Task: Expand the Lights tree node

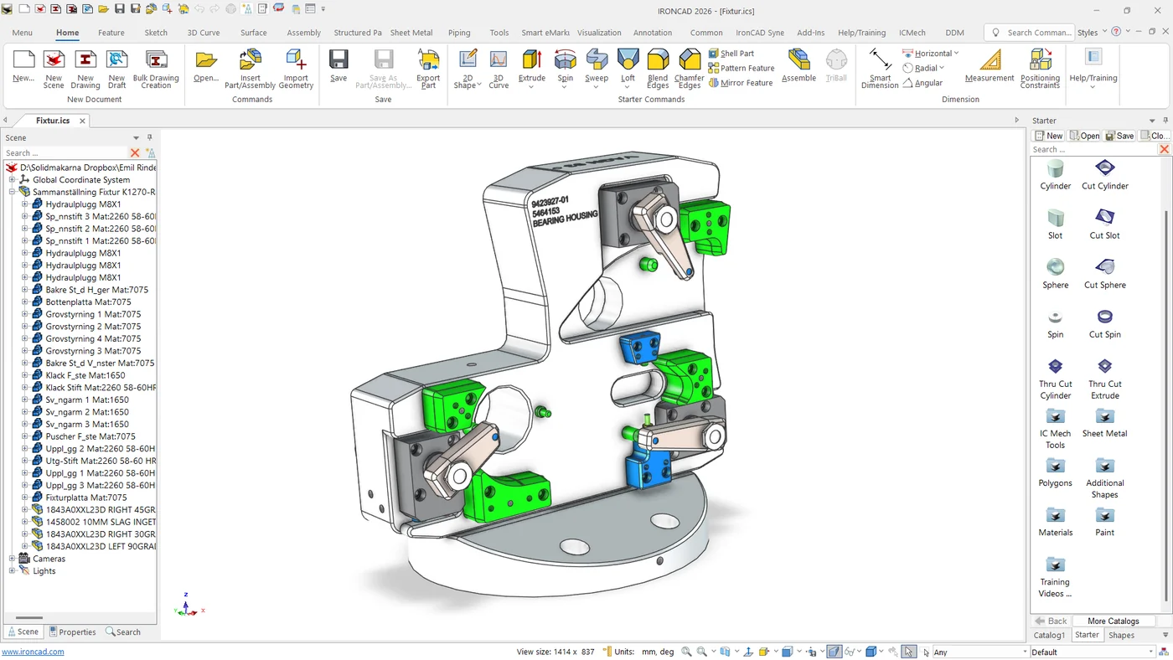Action: [x=12, y=571]
